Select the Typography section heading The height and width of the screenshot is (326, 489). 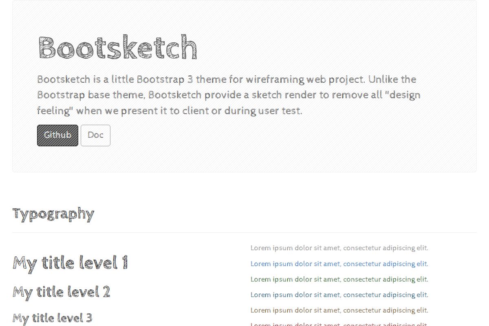[53, 214]
